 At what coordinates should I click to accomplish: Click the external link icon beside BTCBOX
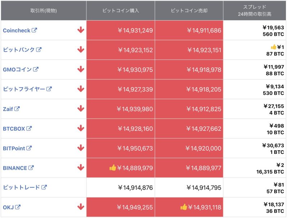[x=29, y=128]
